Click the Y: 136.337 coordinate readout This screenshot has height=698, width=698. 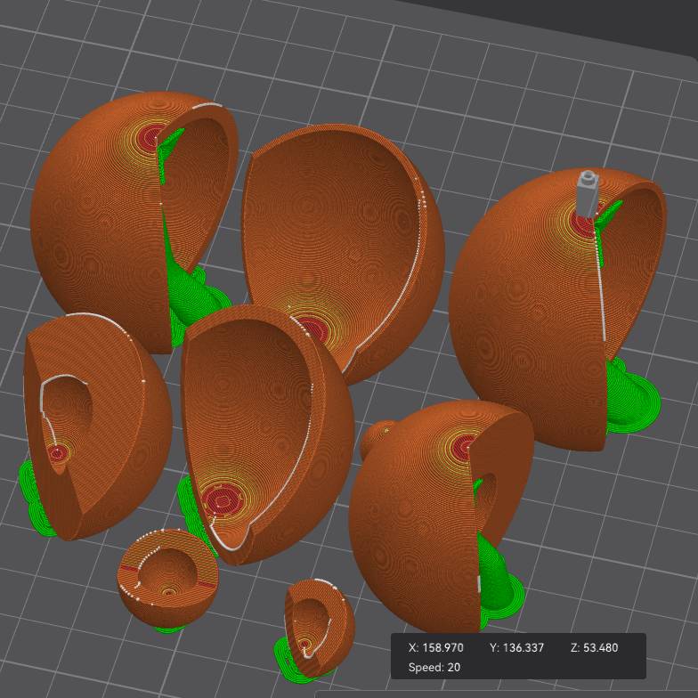[x=516, y=647]
